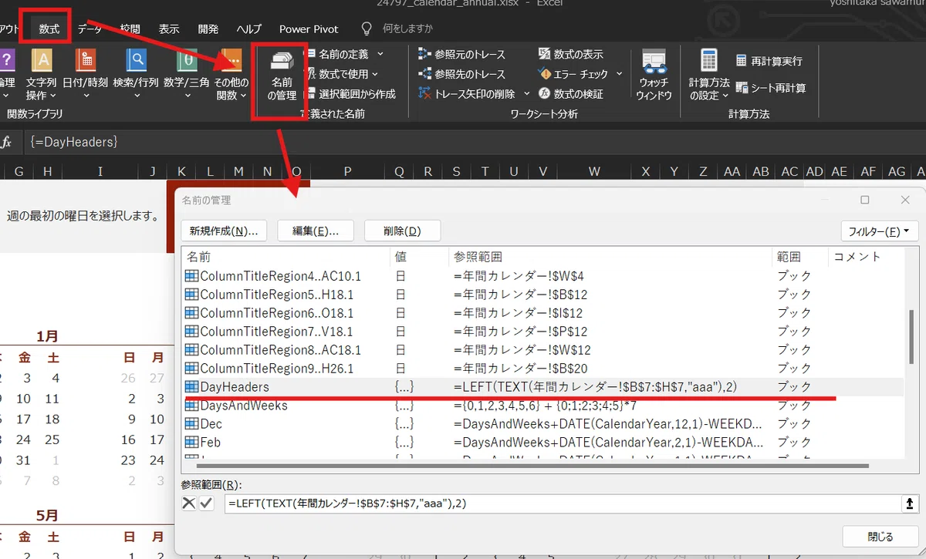Open エラー チェック
Viewport: 926px width, 559px height.
pos(573,74)
